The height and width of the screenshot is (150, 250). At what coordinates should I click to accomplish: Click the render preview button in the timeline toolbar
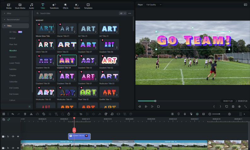click(x=172, y=114)
